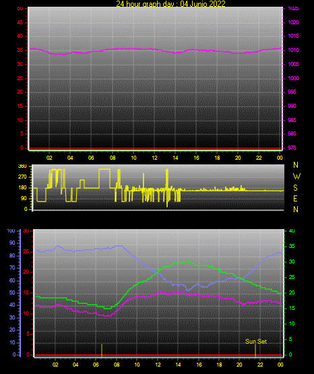Click the 14 hour label under bottom graph
The height and width of the screenshot is (374, 314).
178,365
